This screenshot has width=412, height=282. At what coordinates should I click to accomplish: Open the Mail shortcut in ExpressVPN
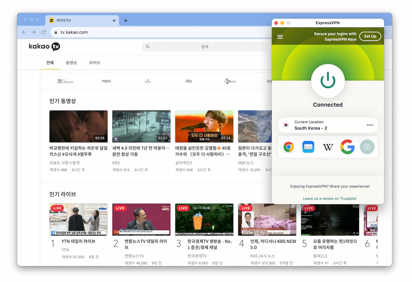[308, 147]
